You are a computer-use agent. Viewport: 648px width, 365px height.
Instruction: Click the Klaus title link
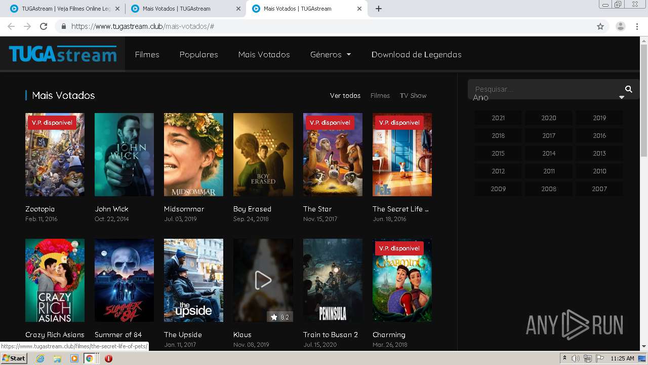click(x=242, y=335)
